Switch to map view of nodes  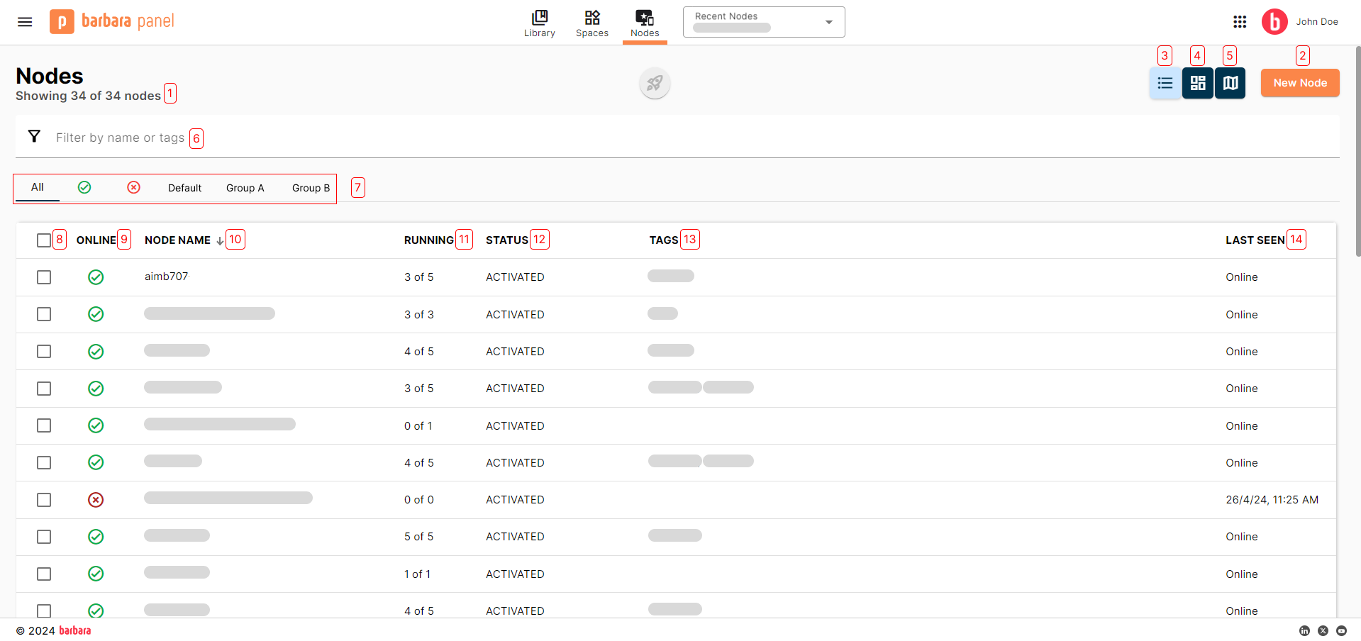pos(1230,83)
